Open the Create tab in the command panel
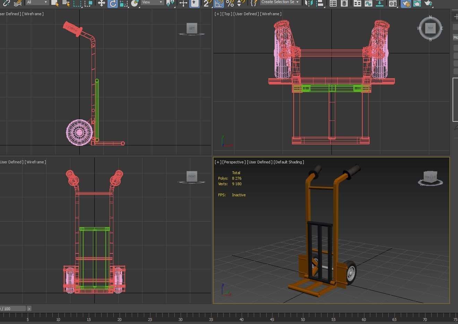This screenshot has height=324, width=458. click(456, 17)
